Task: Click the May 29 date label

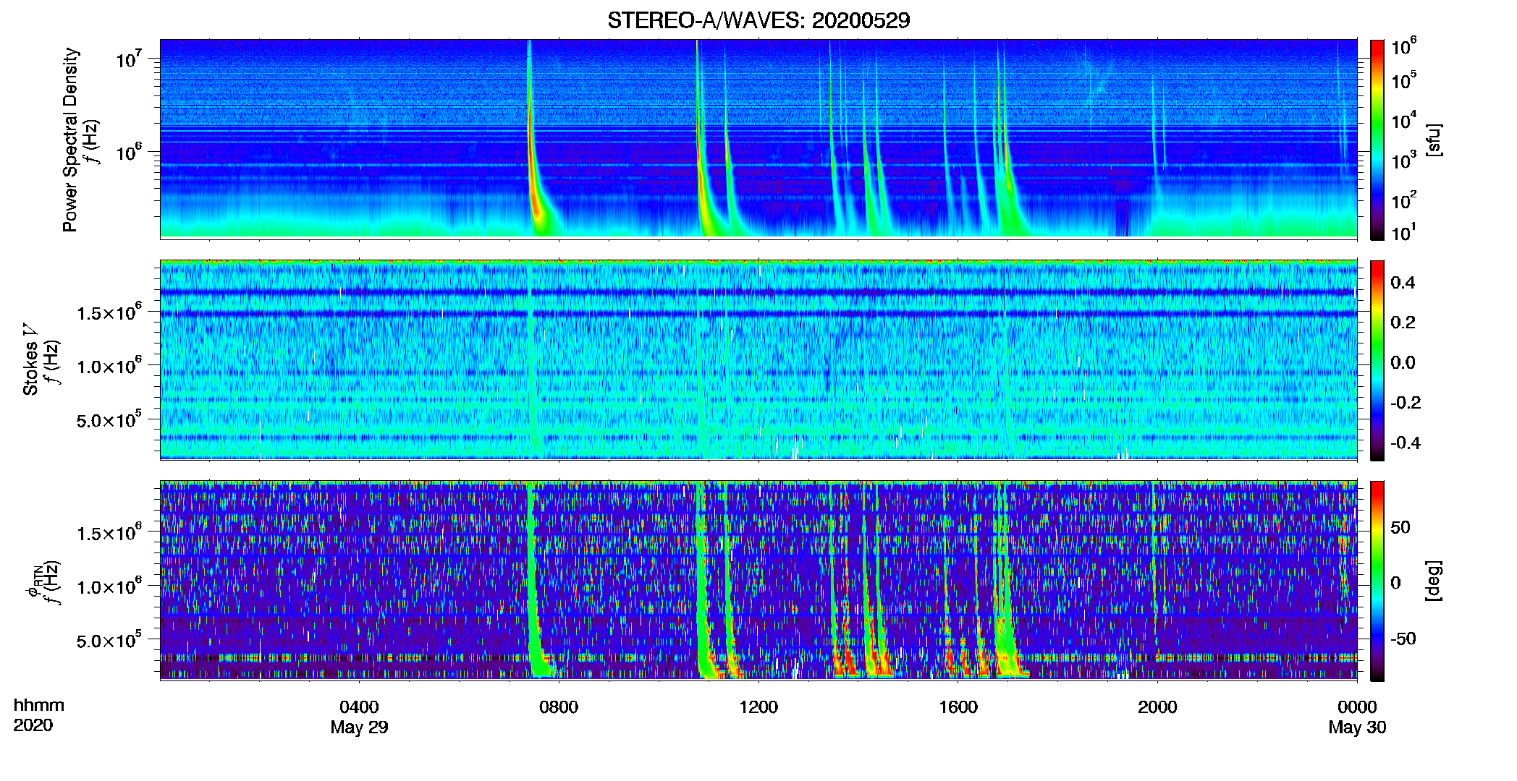Action: click(x=359, y=727)
